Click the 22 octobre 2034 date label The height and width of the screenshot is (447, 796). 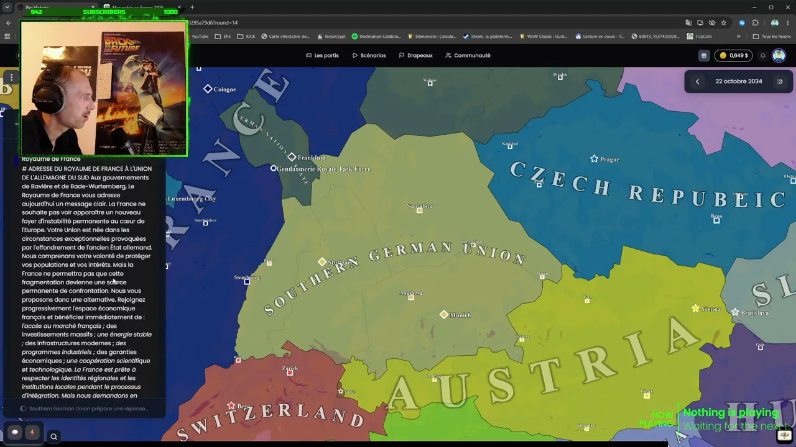coord(738,81)
